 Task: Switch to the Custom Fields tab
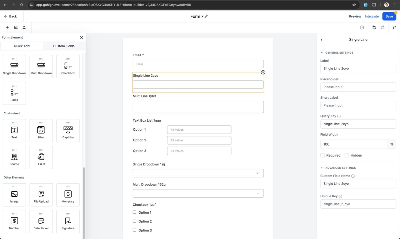tap(64, 46)
